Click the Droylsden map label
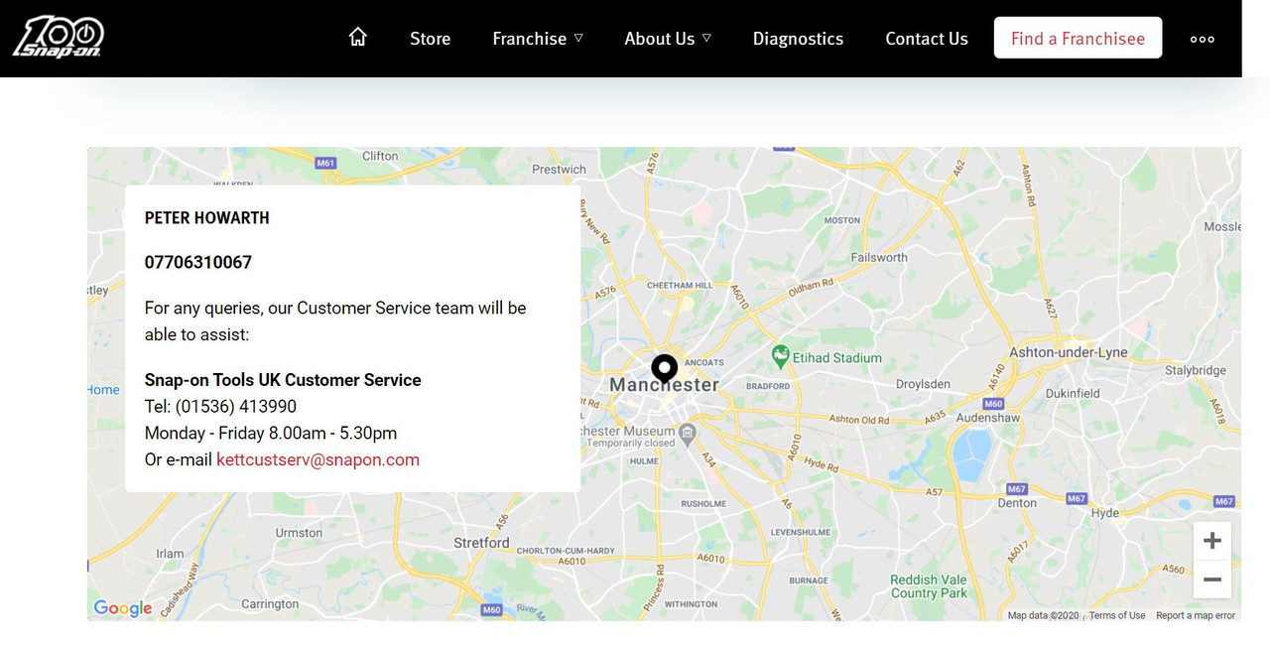Image resolution: width=1270 pixels, height=646 pixels. click(923, 384)
